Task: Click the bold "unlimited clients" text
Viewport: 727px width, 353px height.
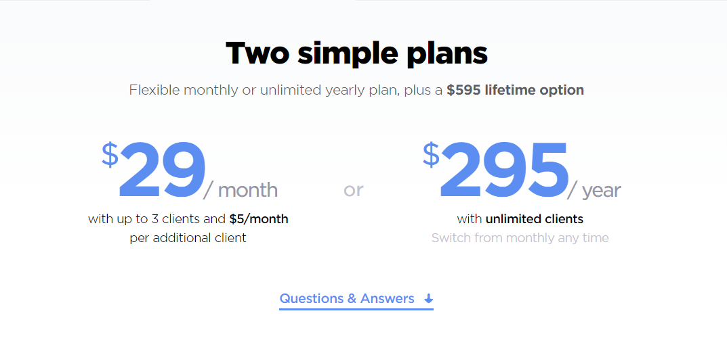Action: 535,219
